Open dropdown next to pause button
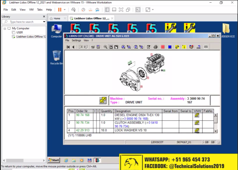 (65, 9)
